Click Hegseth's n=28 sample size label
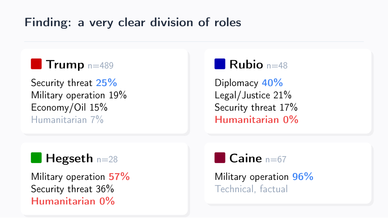Viewport: 388px width, 218px height. click(107, 159)
